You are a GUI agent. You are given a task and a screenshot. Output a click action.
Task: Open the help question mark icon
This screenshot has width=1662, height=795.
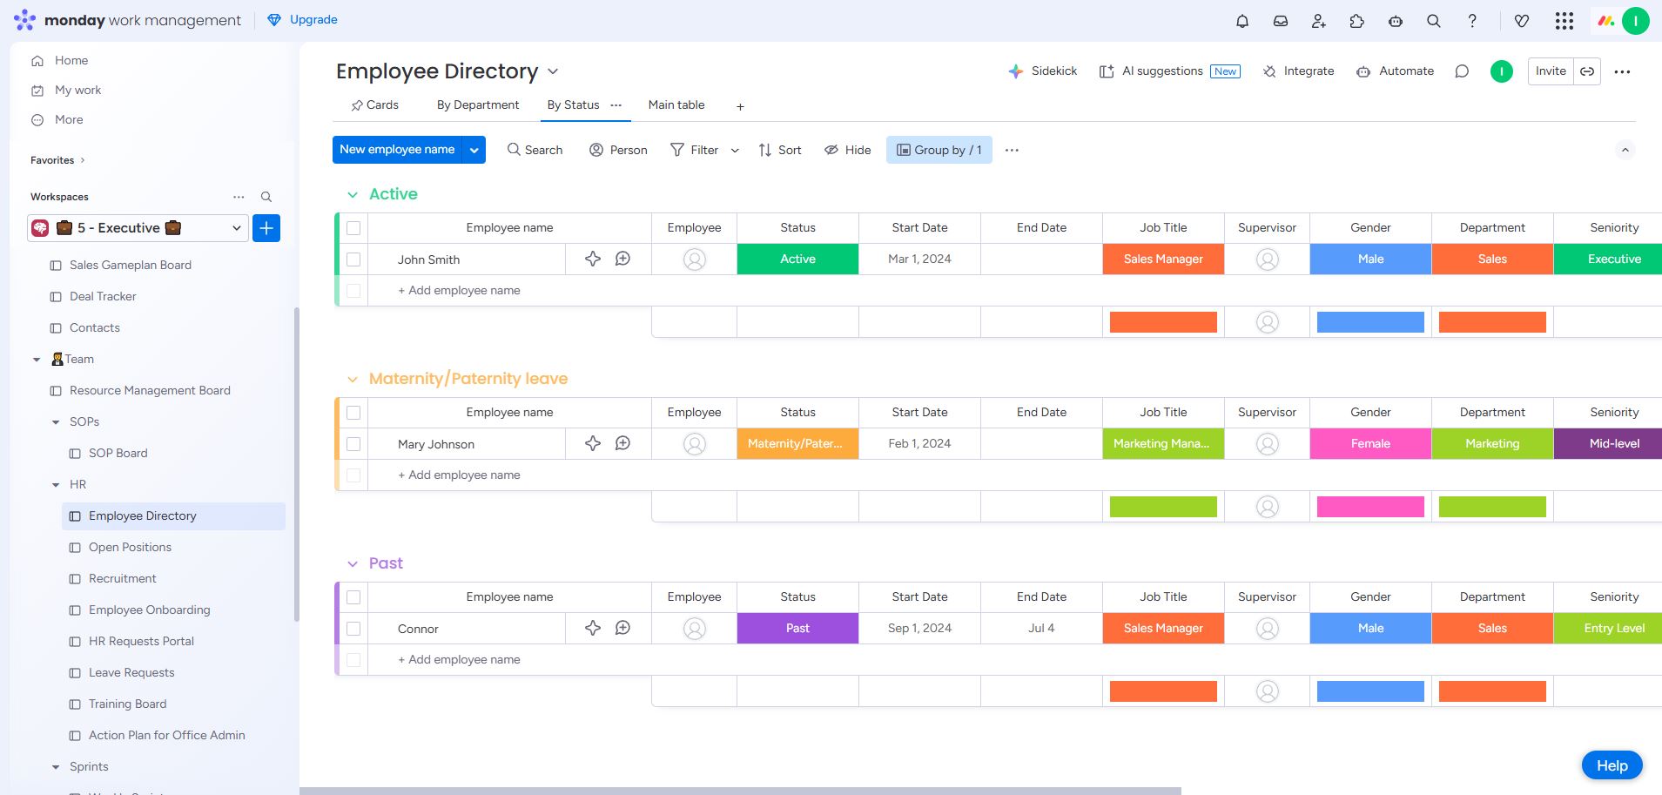[x=1472, y=21]
